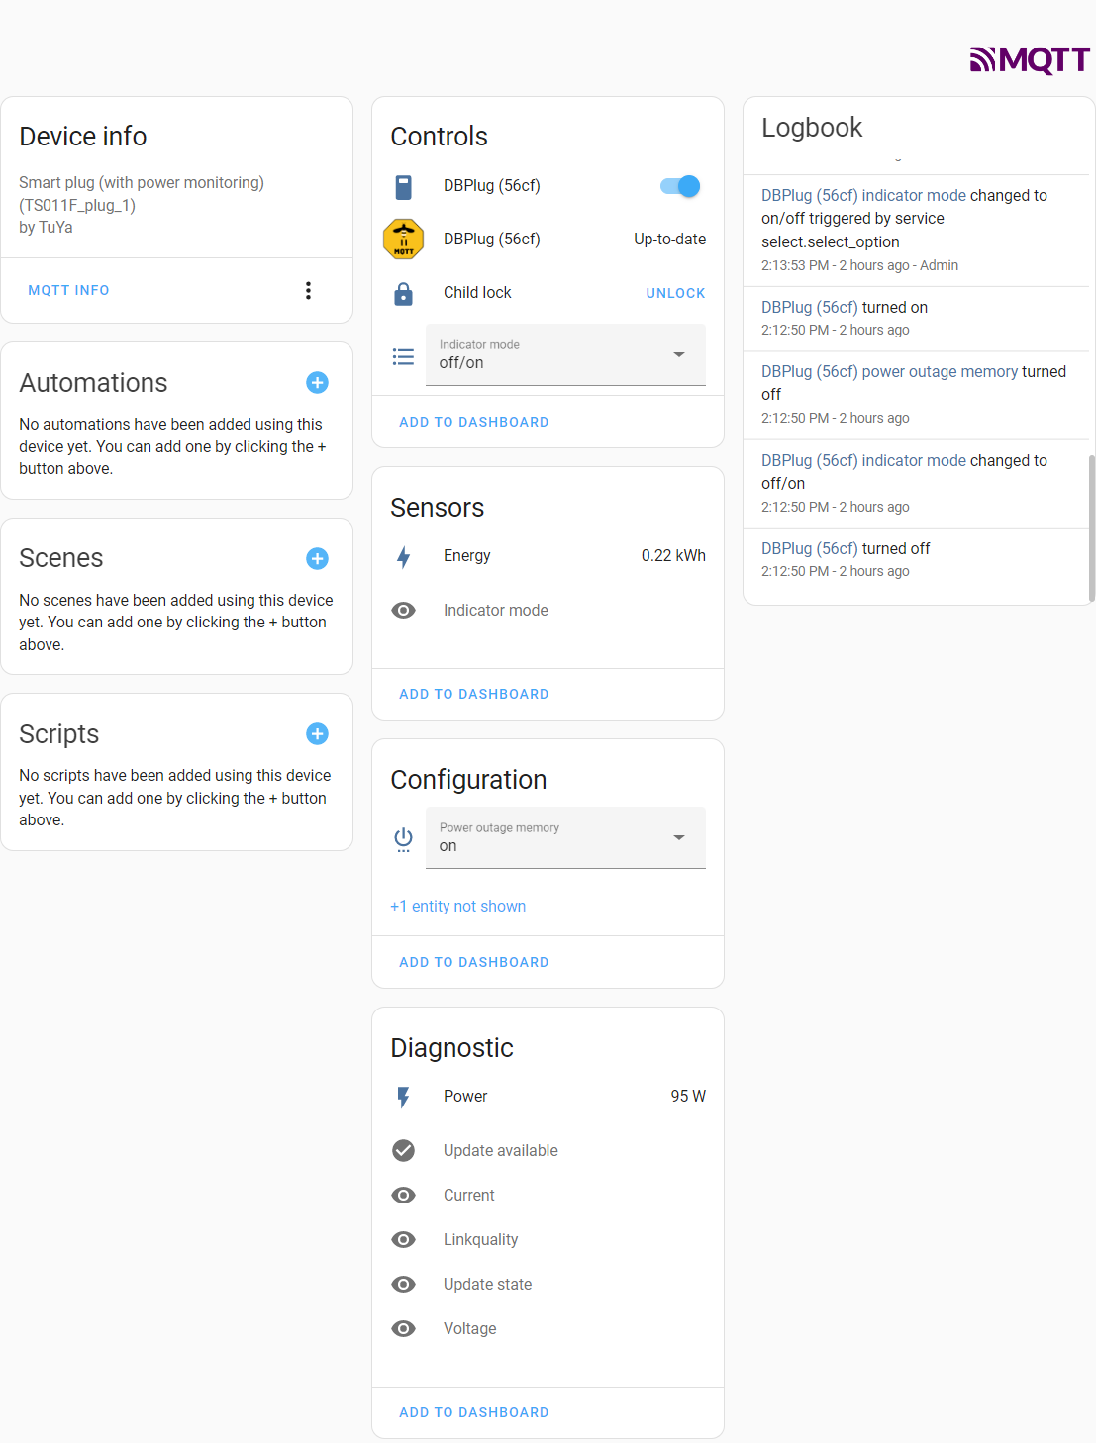This screenshot has height=1443, width=1096.
Task: Click the child lock padlock icon
Action: (x=403, y=293)
